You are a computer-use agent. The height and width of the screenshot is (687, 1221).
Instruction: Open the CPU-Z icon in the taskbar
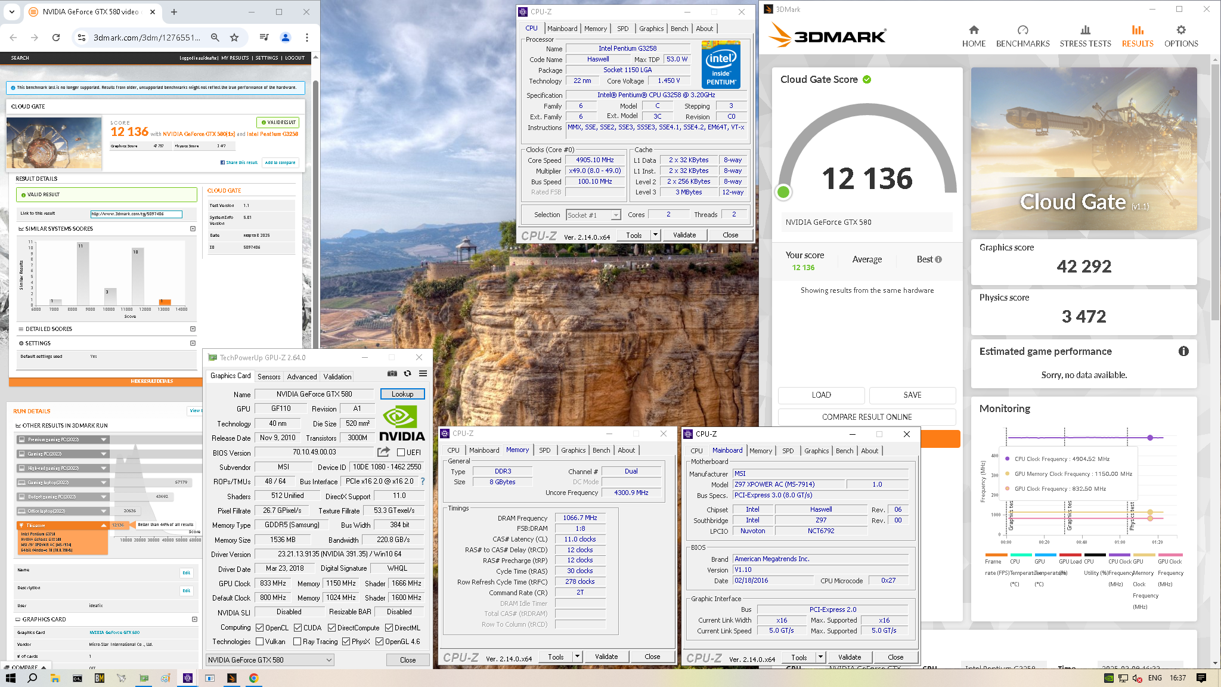(x=188, y=678)
